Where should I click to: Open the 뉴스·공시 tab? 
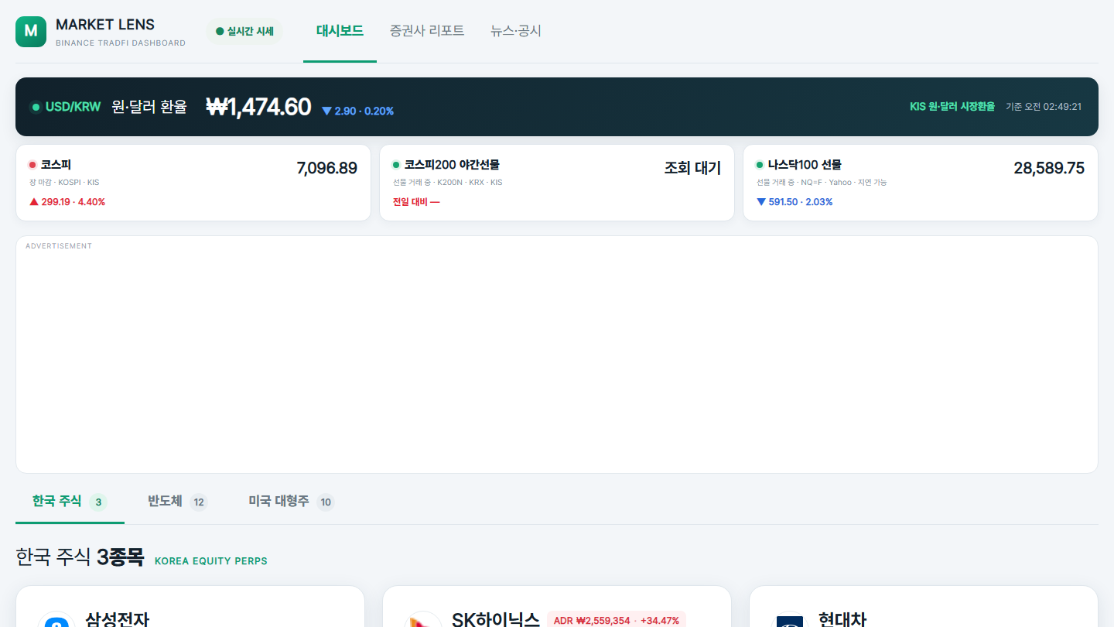[516, 31]
